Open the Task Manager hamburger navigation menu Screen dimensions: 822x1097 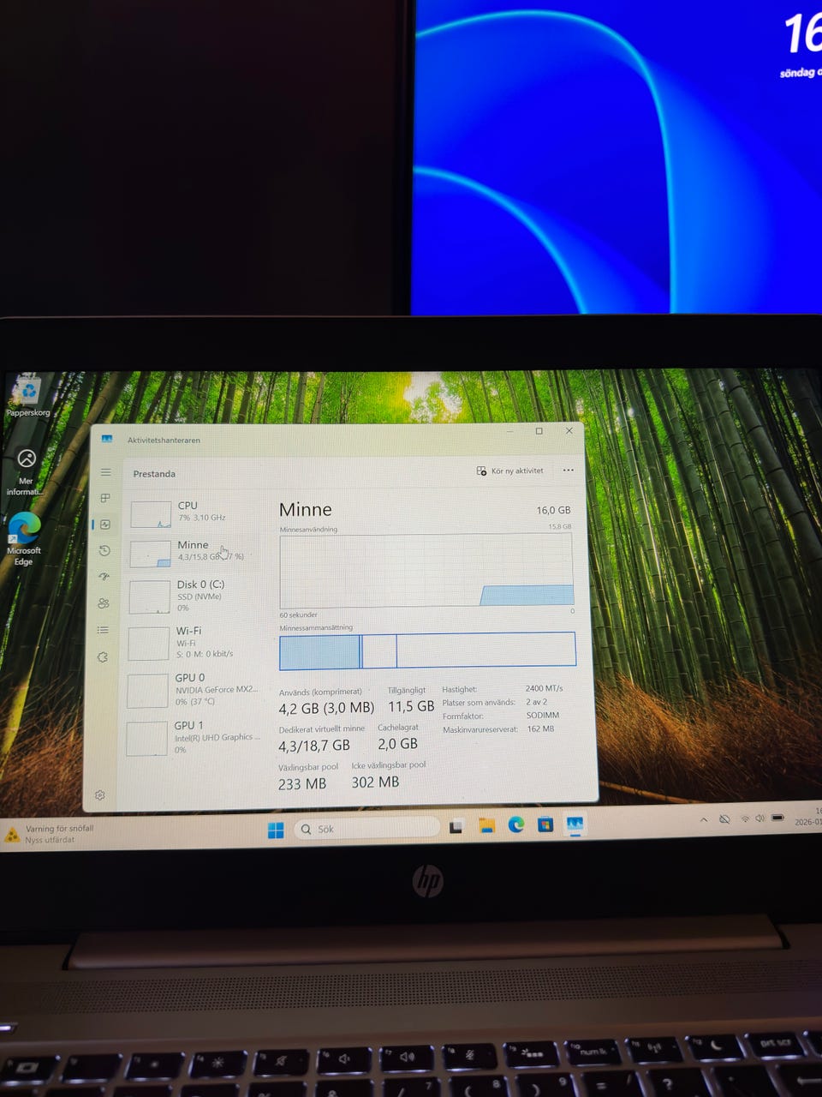(x=106, y=472)
